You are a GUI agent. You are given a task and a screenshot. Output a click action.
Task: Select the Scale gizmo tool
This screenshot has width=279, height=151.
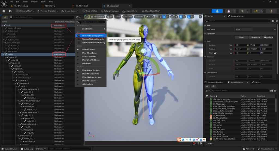point(168,17)
